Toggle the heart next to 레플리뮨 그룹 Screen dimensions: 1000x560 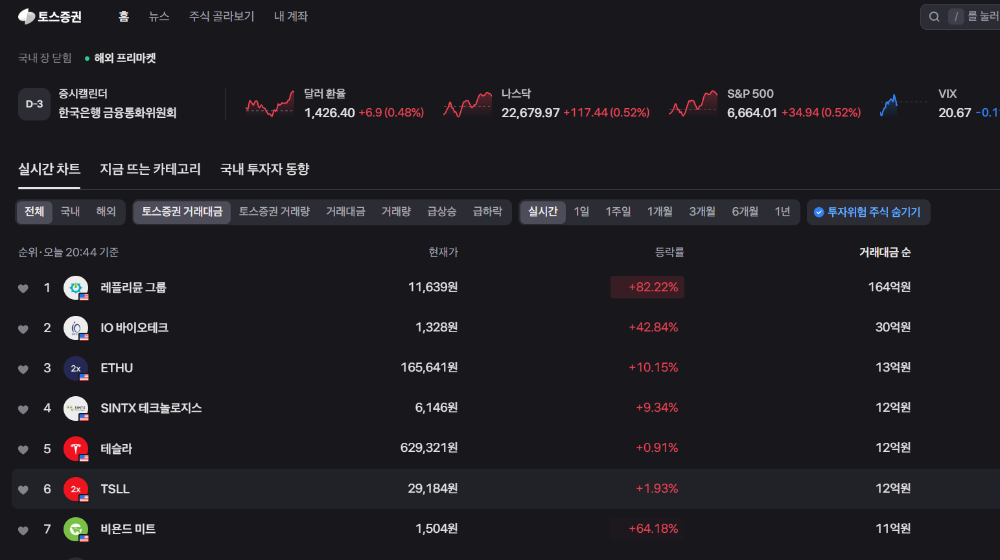pos(23,287)
